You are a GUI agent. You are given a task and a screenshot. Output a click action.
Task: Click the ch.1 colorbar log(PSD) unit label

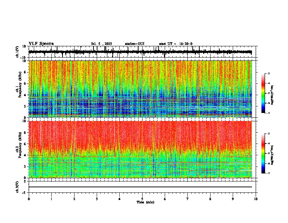point(272,95)
